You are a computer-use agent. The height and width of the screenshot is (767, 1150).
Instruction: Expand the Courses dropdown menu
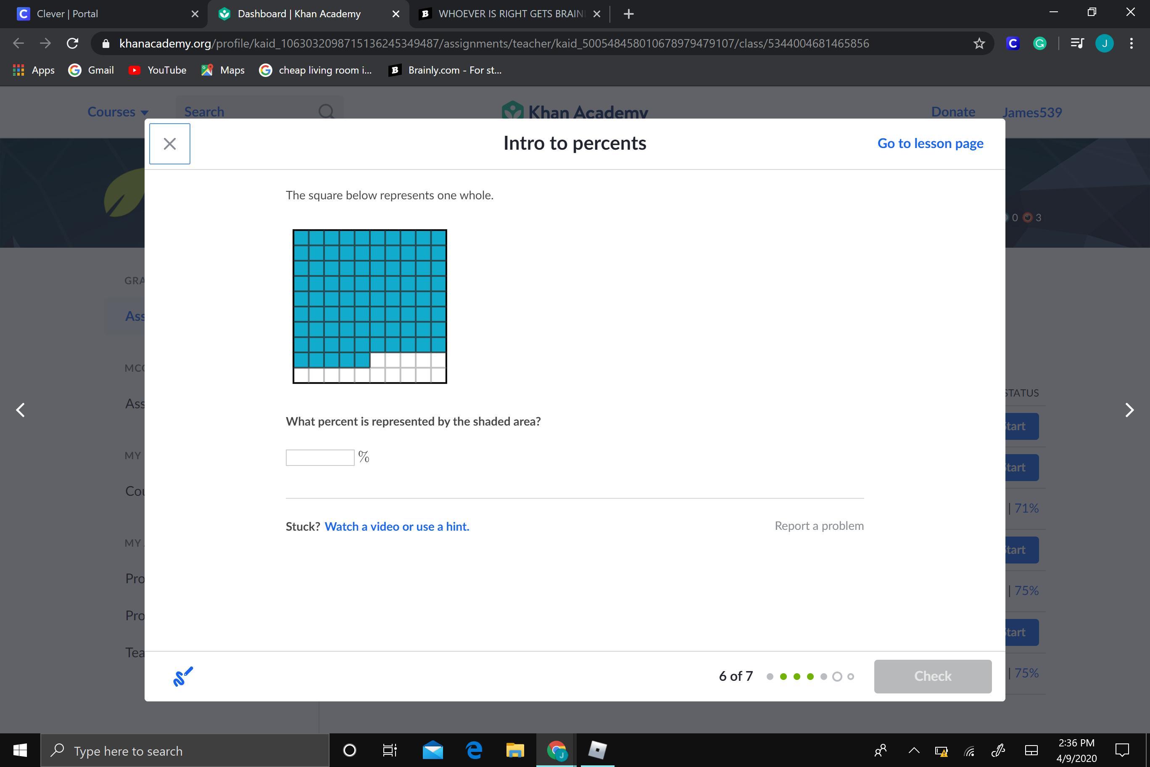coord(118,112)
